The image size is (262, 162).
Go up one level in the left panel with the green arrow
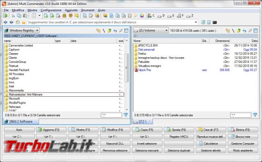coord(110,31)
